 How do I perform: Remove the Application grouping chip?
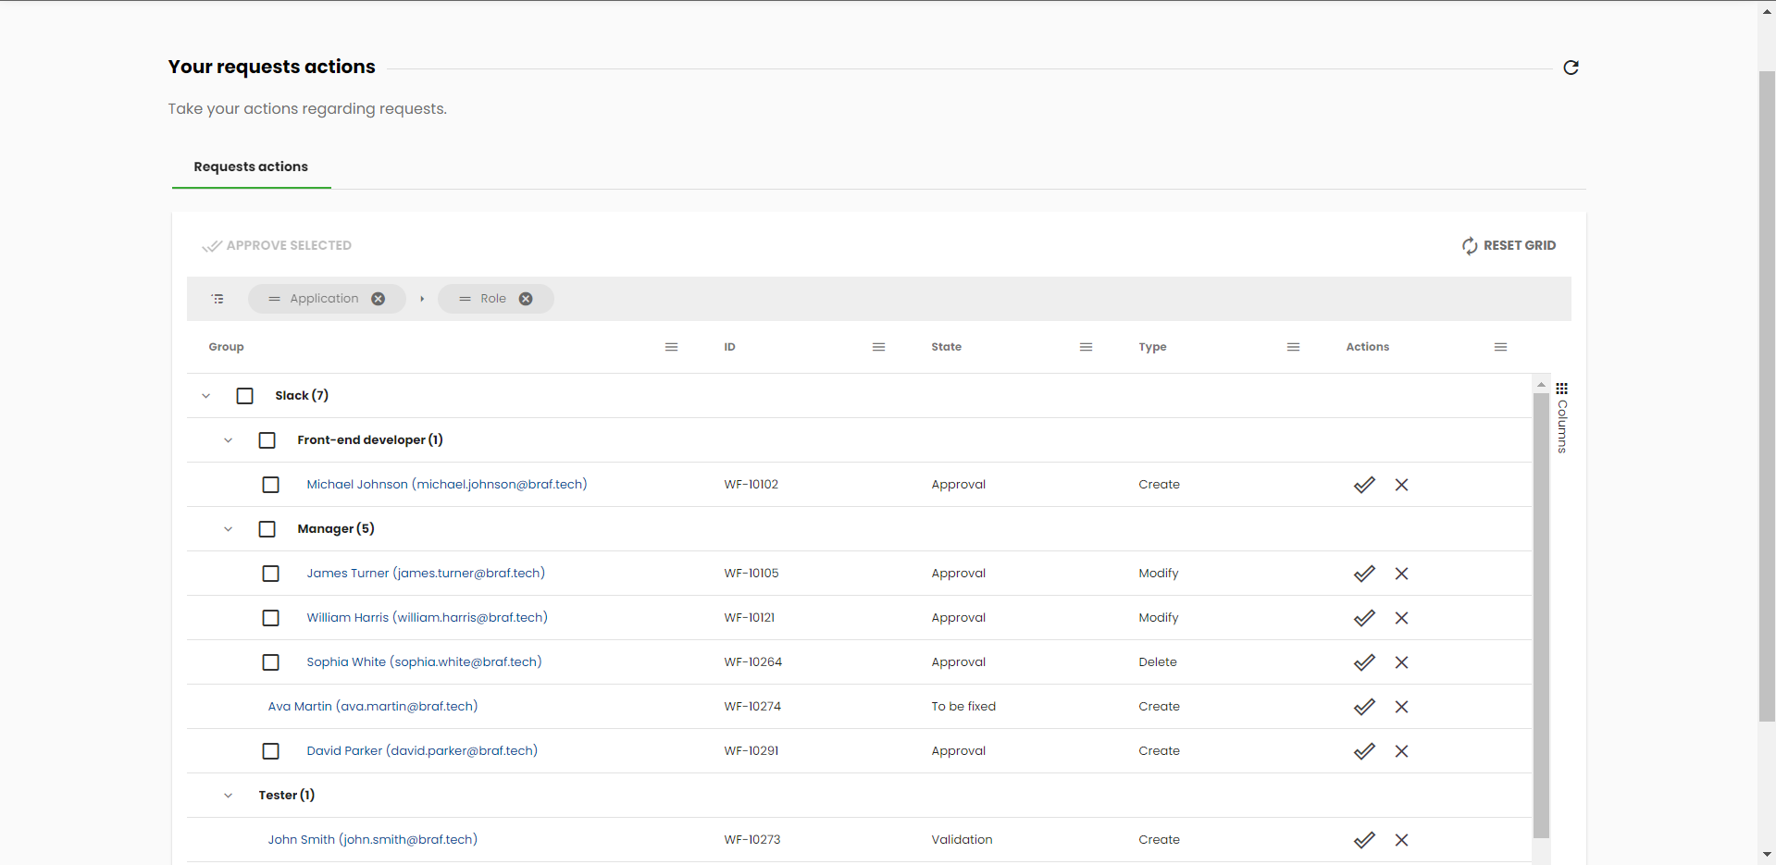(378, 299)
